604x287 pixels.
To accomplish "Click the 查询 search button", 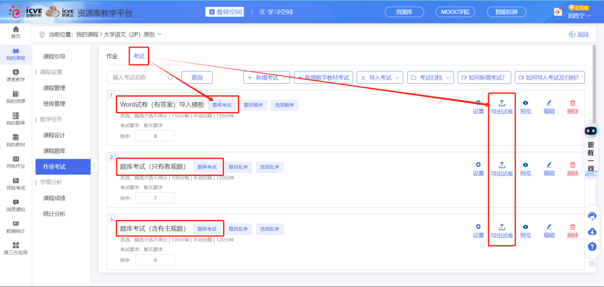I will [x=196, y=78].
